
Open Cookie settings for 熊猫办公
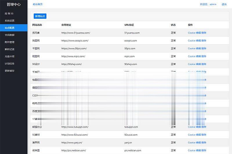(x=192, y=127)
